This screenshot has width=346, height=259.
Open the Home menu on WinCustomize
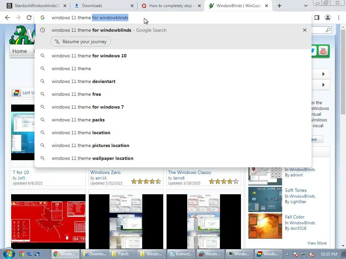(x=19, y=51)
